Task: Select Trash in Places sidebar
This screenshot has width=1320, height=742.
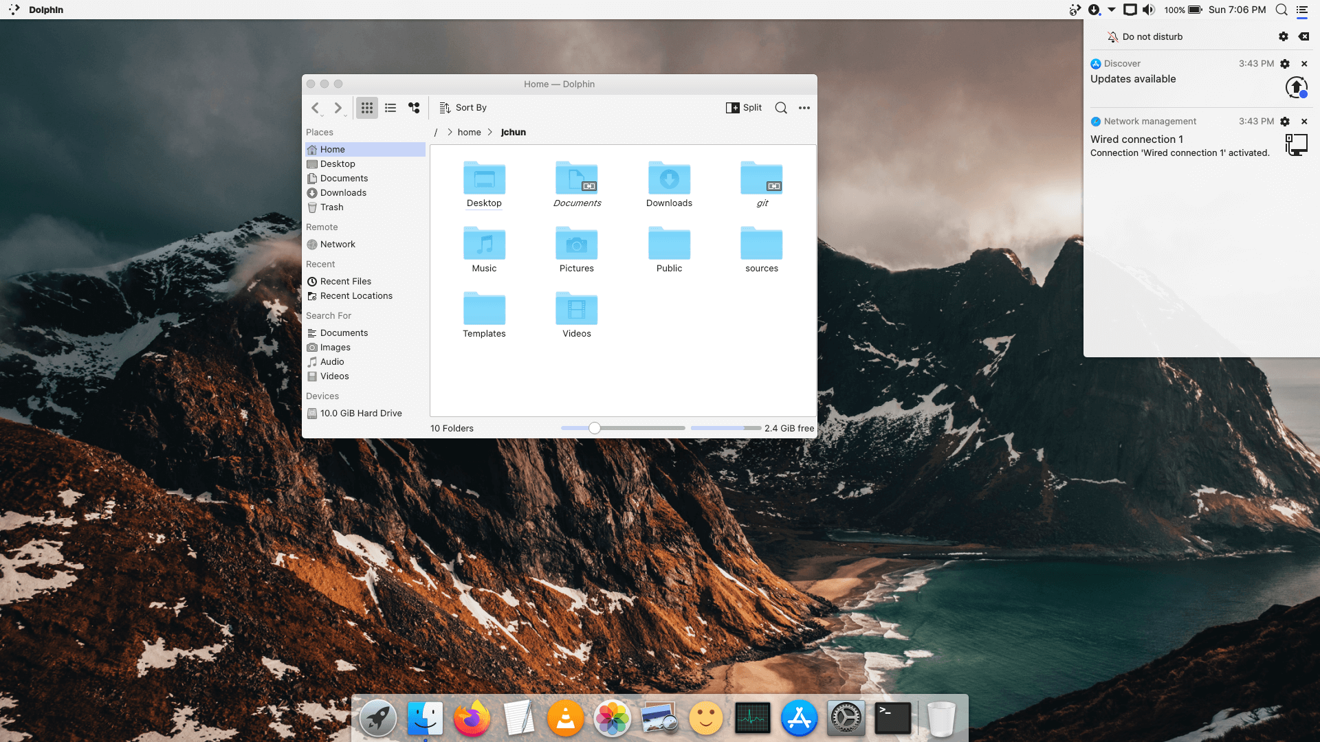Action: [331, 207]
